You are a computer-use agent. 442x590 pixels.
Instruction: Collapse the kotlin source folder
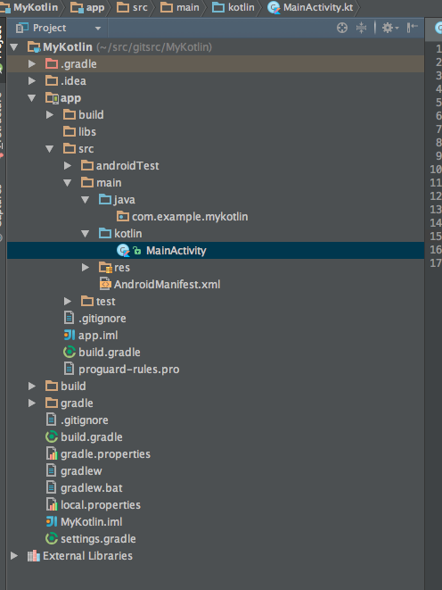pyautogui.click(x=86, y=234)
